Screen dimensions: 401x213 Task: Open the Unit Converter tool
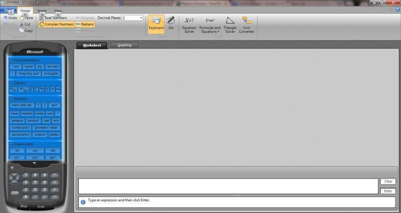[x=247, y=24]
